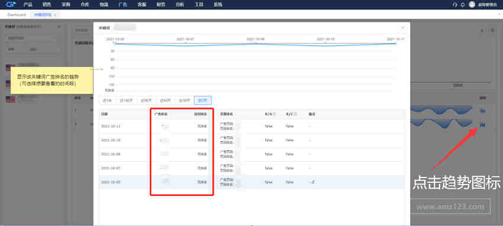
Task: Close the keyword trend dialog
Action: pyautogui.click(x=402, y=28)
